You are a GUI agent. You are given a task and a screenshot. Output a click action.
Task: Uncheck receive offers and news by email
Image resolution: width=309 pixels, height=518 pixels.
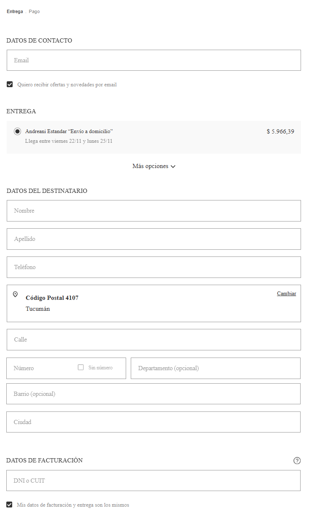tap(10, 85)
